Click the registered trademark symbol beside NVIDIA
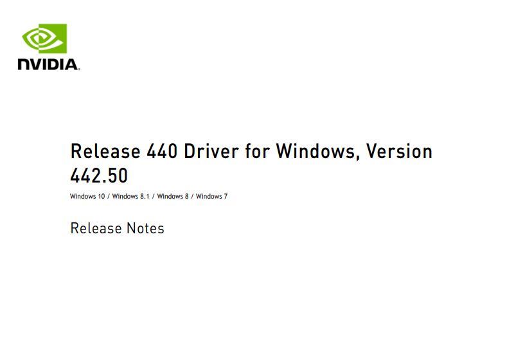The image size is (507, 349). pyautogui.click(x=79, y=69)
